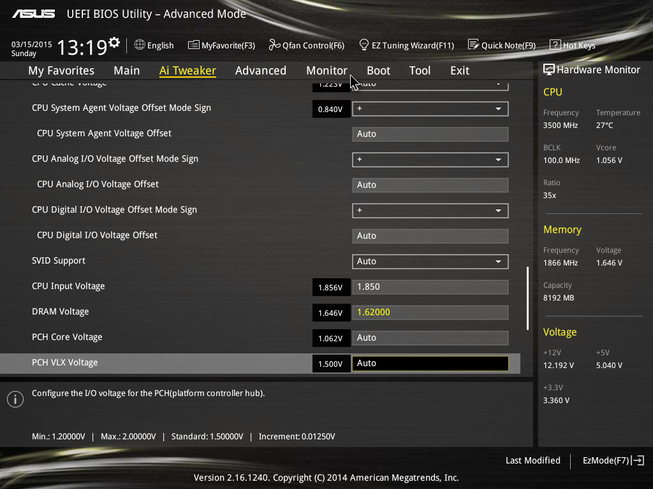Open My Favorites tab

point(61,71)
